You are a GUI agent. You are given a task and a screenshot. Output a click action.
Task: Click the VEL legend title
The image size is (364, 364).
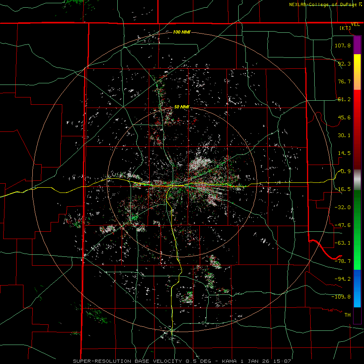coord(355,24)
